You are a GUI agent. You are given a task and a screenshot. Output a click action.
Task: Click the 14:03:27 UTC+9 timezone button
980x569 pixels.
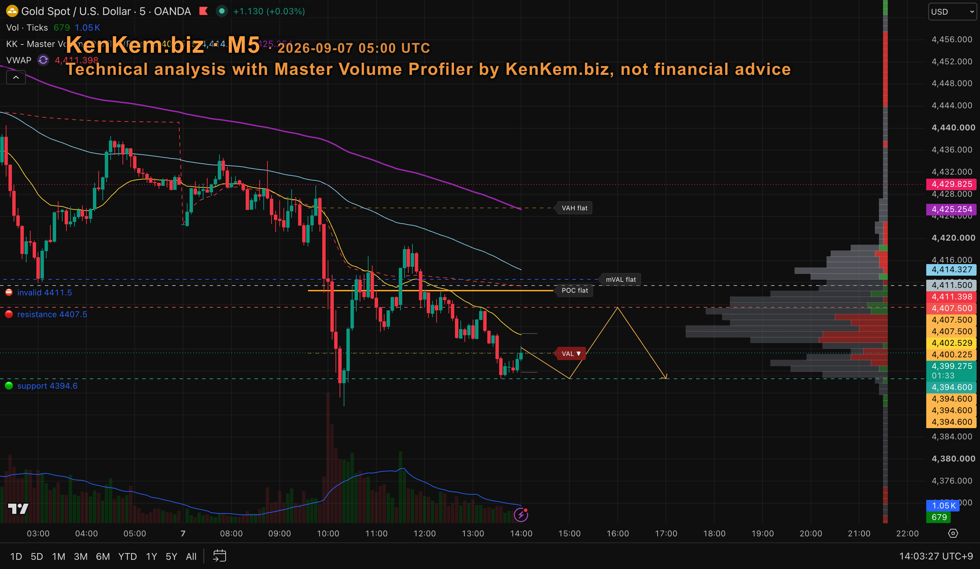click(x=936, y=556)
